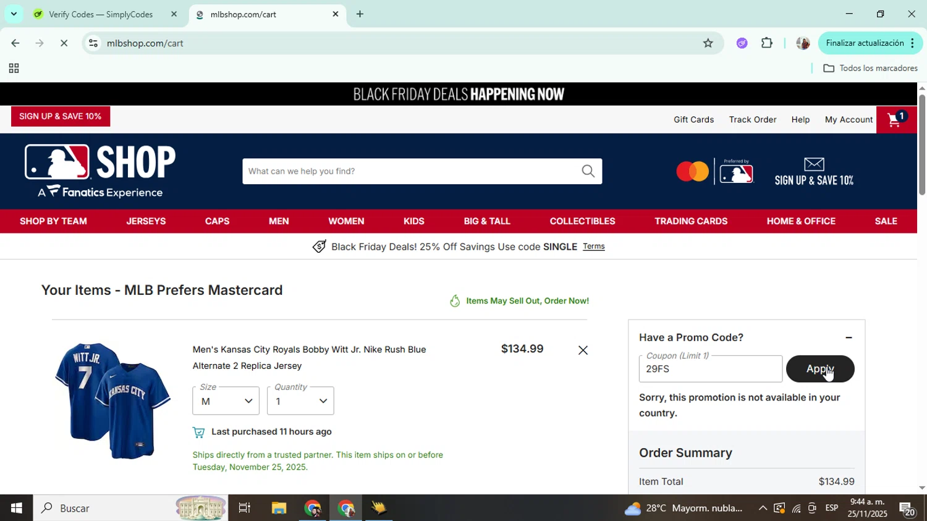Open the Windows Start menu

pos(16,508)
